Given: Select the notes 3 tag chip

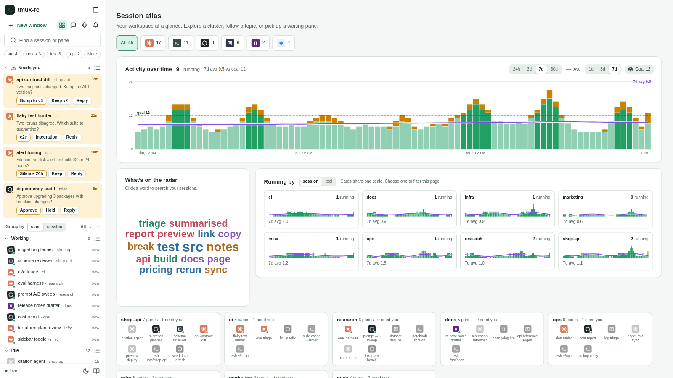Looking at the screenshot, I should pyautogui.click(x=34, y=54).
